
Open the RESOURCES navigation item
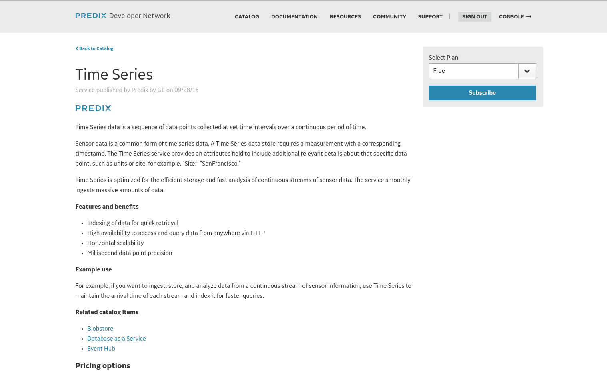[345, 17]
